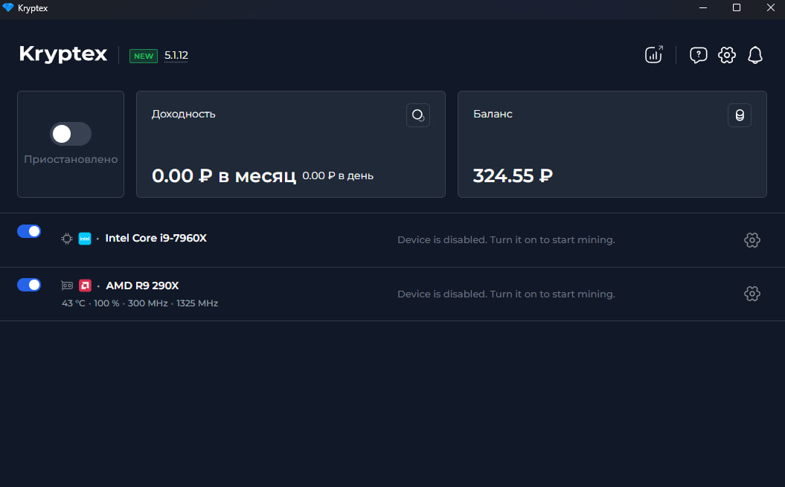Disable the AMD R9 290X toggle
Viewport: 785px width, 487px height.
[29, 285]
